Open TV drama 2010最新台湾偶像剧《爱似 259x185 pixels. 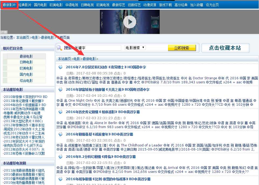point(24,174)
